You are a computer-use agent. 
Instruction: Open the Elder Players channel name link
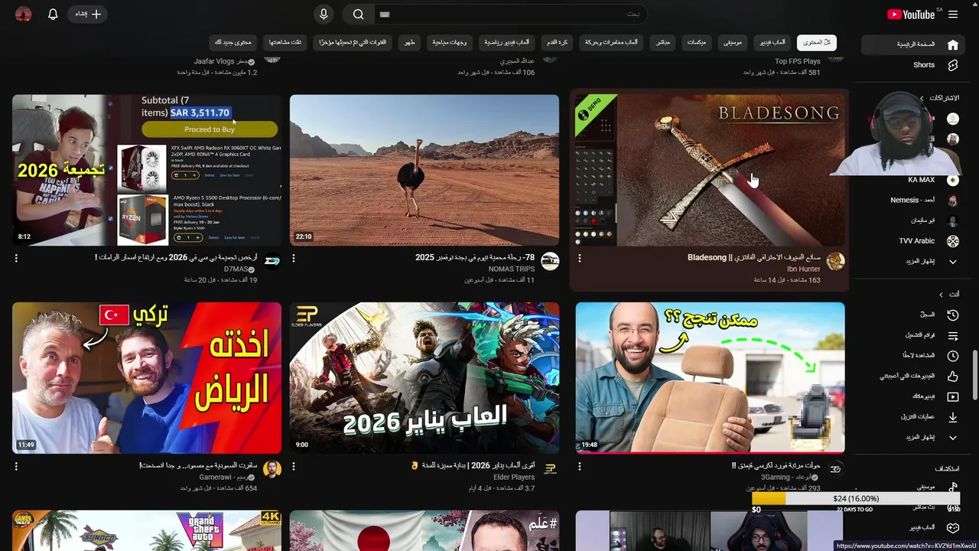click(x=514, y=477)
